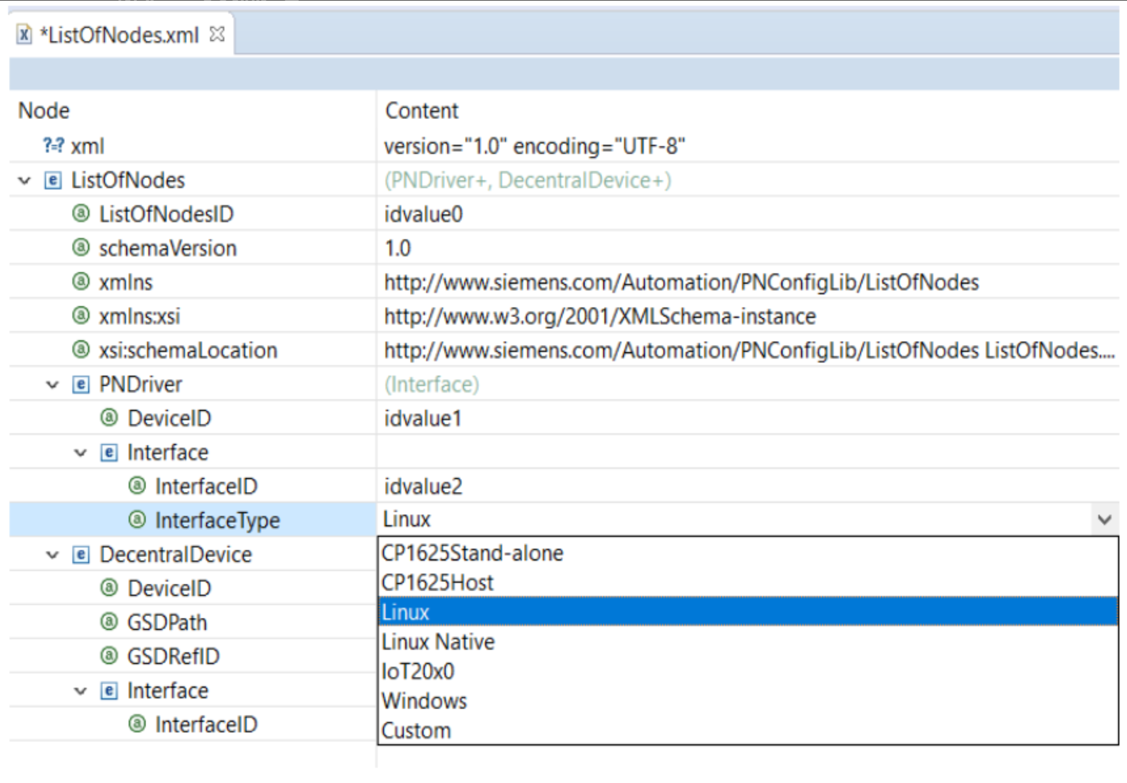Click the xmlns attribute icon
Screen dimensions: 1127x783
coord(81,282)
